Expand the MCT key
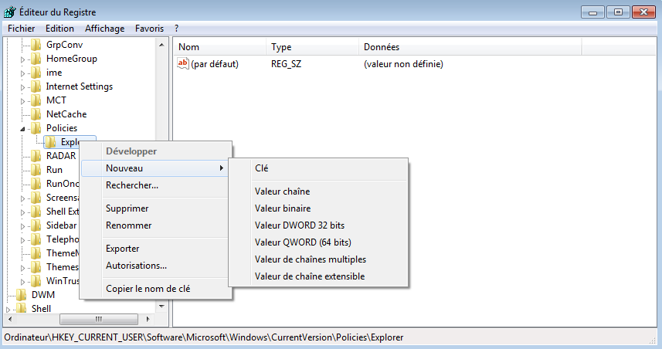This screenshot has height=349, width=662. coord(23,101)
